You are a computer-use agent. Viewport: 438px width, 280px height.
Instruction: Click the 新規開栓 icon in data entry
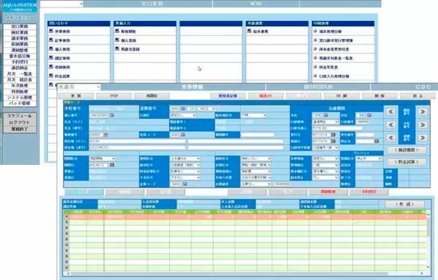click(118, 32)
